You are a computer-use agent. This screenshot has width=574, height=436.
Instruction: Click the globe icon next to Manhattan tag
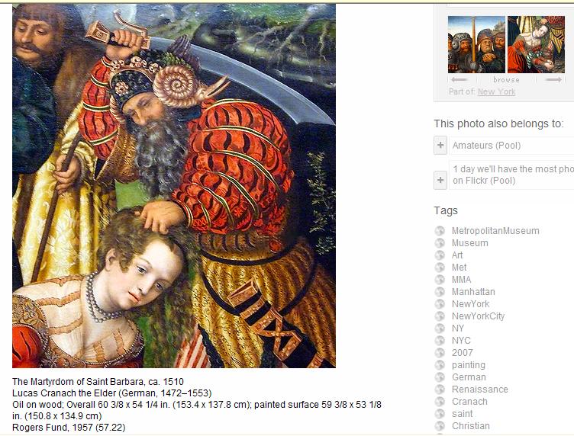pyautogui.click(x=440, y=292)
